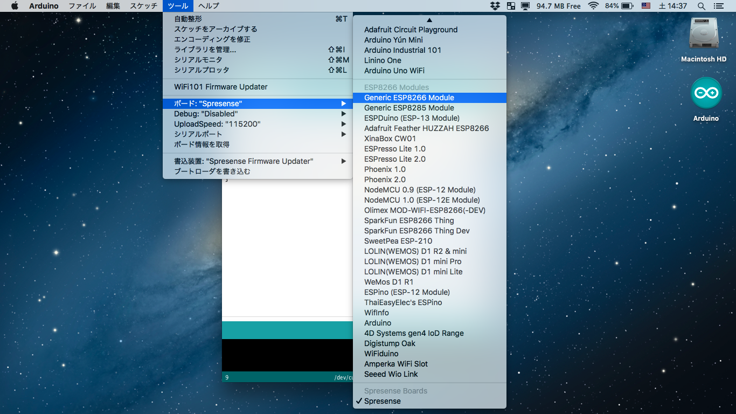Select SparkFun ESP8266 Thing Dev

pyautogui.click(x=429, y=231)
